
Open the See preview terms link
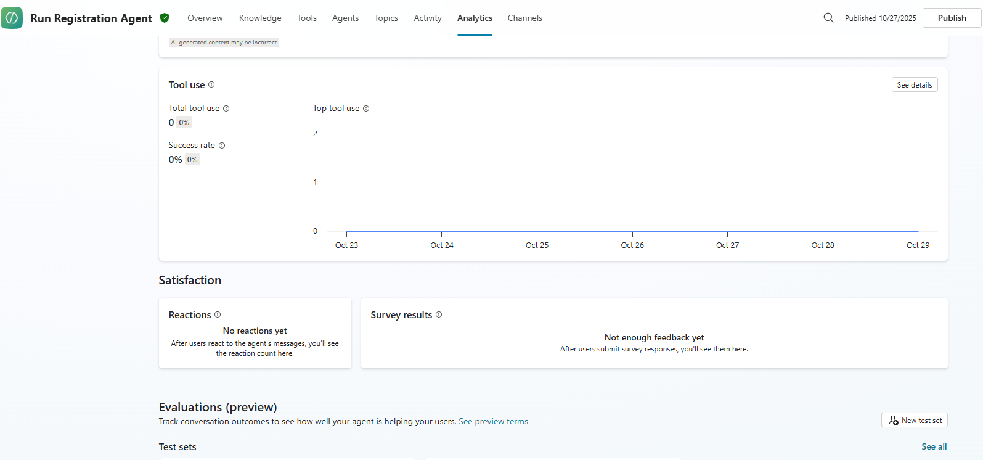tap(493, 422)
